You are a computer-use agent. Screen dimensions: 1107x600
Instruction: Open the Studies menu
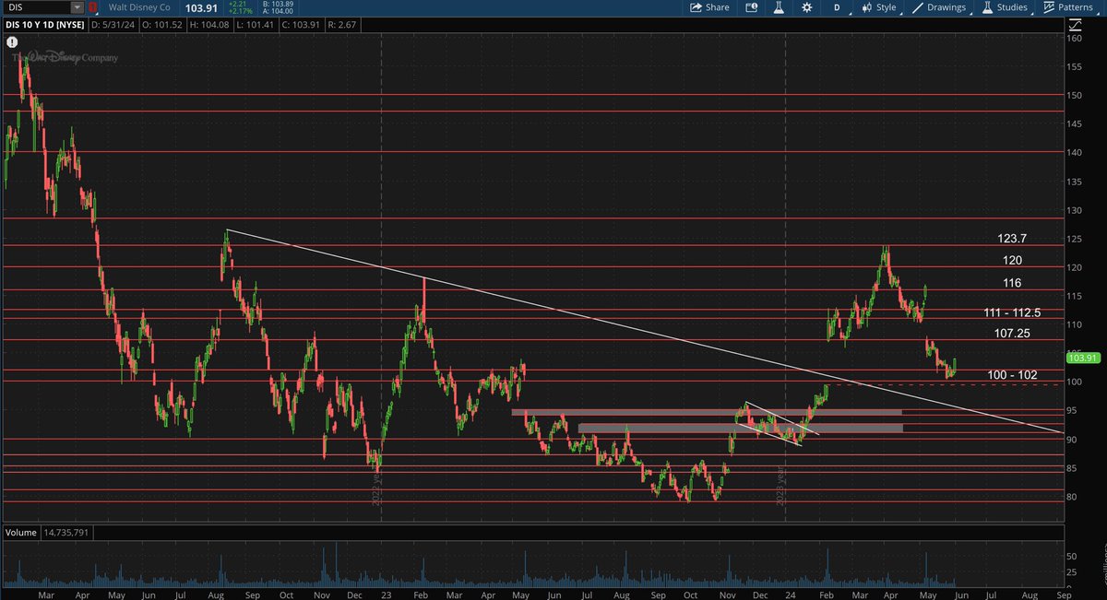pos(1012,7)
